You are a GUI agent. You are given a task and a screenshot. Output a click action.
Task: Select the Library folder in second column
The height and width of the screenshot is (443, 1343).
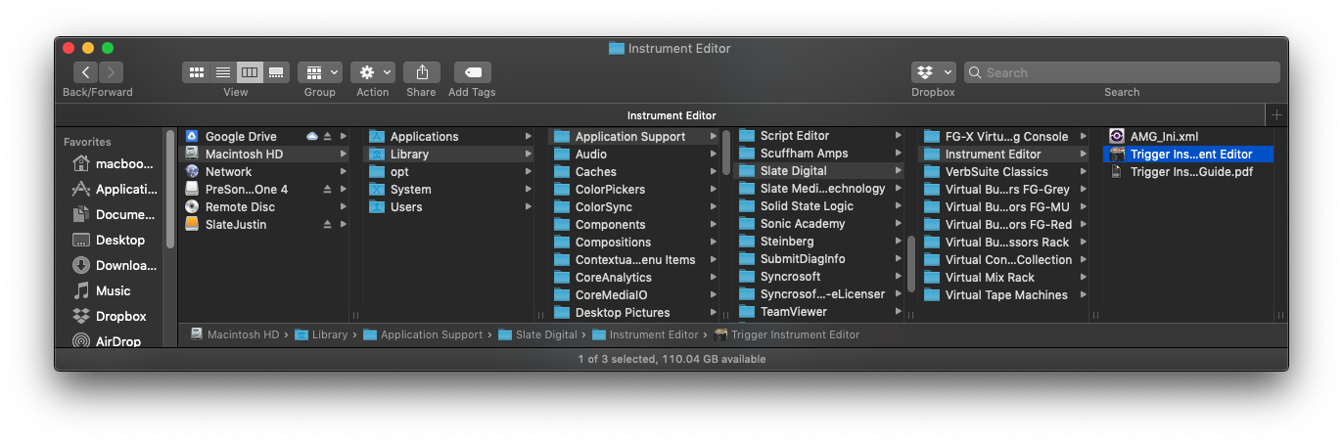(x=450, y=155)
